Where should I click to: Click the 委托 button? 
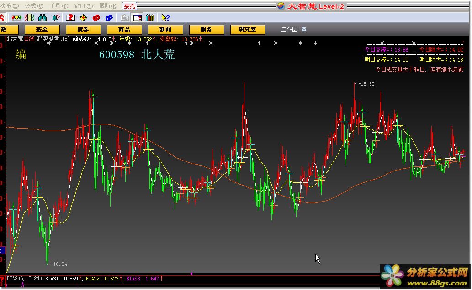(129, 6)
